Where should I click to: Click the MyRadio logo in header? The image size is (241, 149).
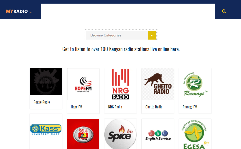coord(19,11)
